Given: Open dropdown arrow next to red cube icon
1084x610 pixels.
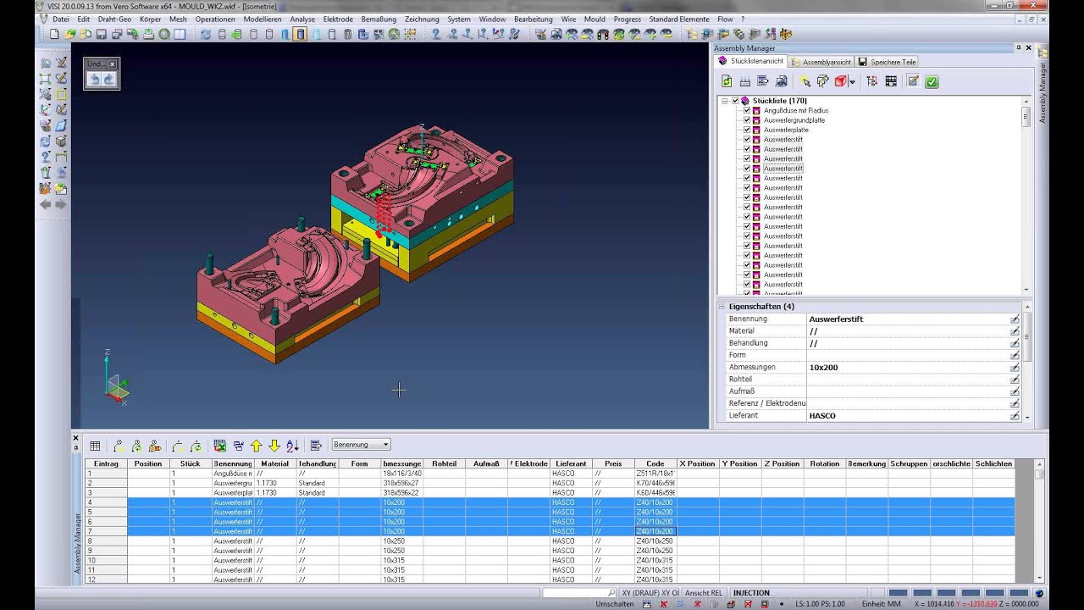Looking at the screenshot, I should pyautogui.click(x=851, y=81).
